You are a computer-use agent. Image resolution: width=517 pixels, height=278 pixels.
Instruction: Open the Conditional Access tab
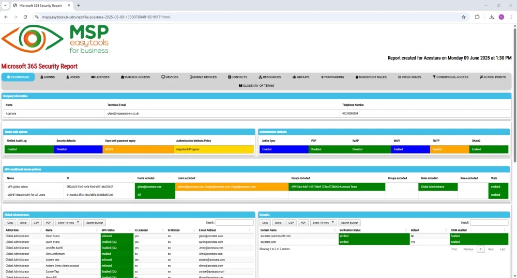pyautogui.click(x=450, y=77)
